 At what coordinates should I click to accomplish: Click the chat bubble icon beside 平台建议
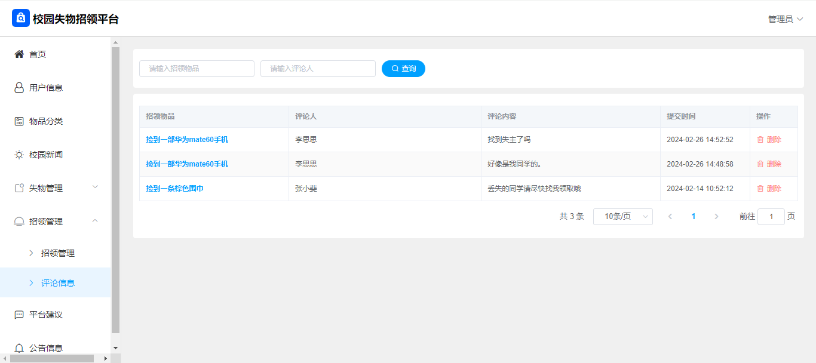pyautogui.click(x=19, y=315)
